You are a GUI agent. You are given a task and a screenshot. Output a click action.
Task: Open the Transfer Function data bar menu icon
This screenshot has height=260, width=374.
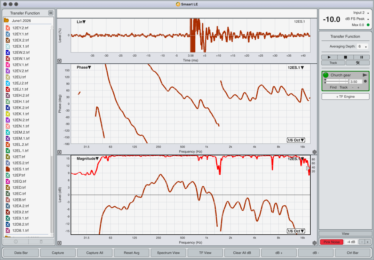[x=51, y=13]
